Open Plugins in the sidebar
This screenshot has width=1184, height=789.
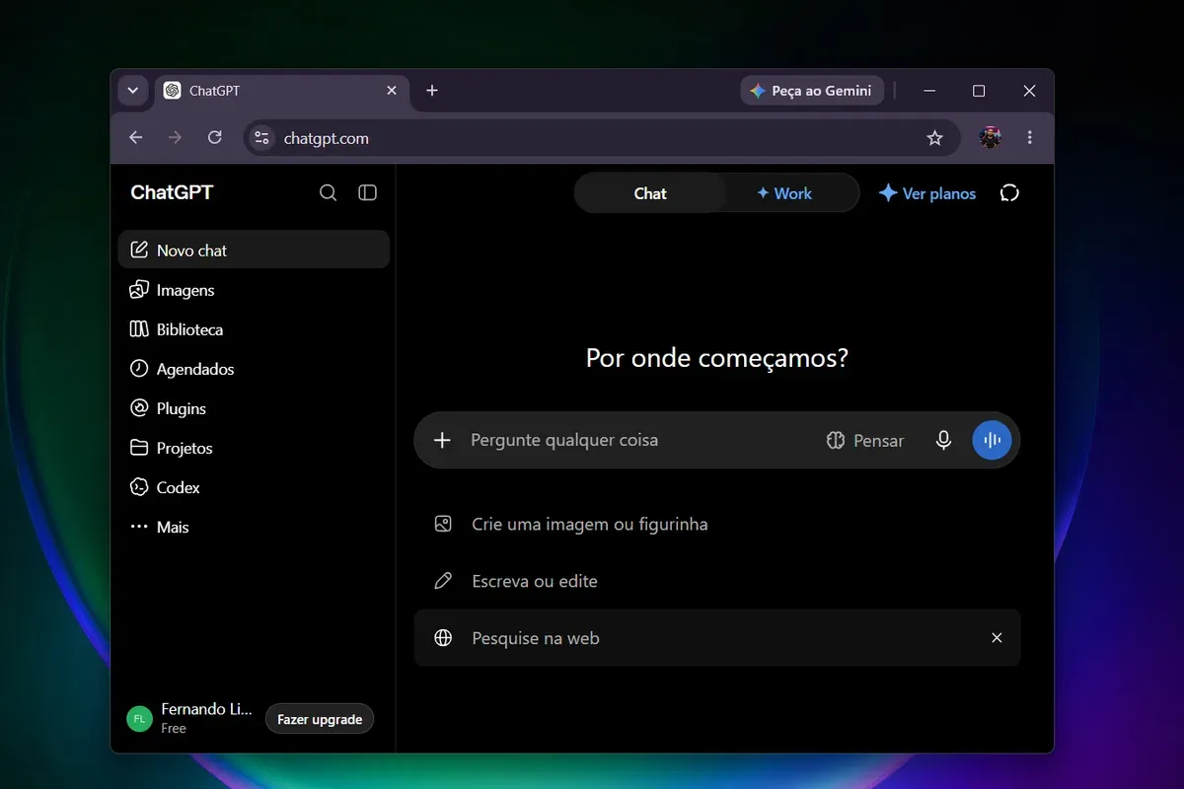click(x=254, y=408)
